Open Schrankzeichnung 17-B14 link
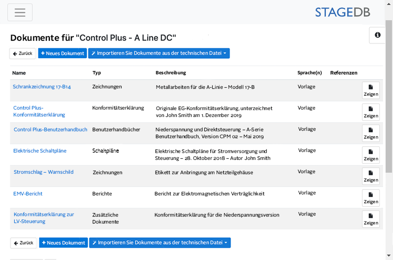The height and width of the screenshot is (260, 393). click(x=41, y=87)
